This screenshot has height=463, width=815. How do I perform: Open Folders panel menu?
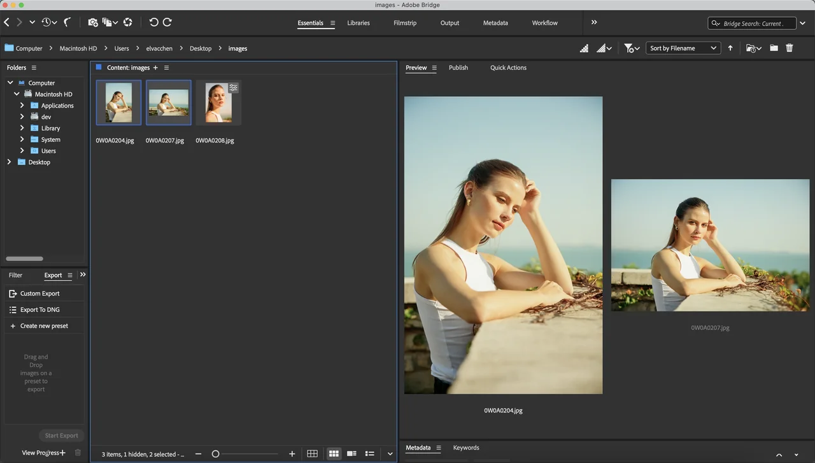click(x=34, y=68)
